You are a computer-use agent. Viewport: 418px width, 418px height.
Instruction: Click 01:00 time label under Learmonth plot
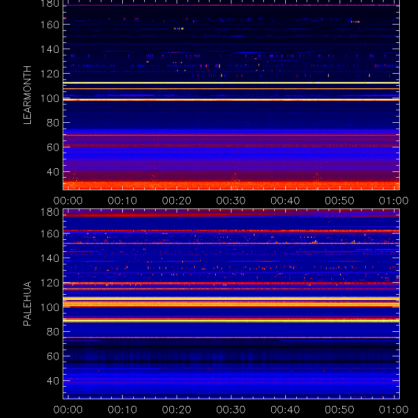[x=394, y=201]
